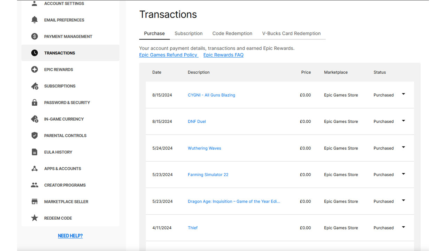The image size is (446, 251).
Task: Click the Subscriptions controller icon
Action: (34, 86)
